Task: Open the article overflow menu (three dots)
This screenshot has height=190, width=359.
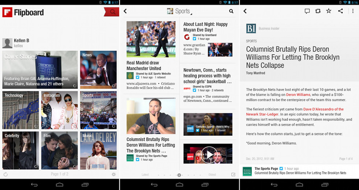Action: 353,11
